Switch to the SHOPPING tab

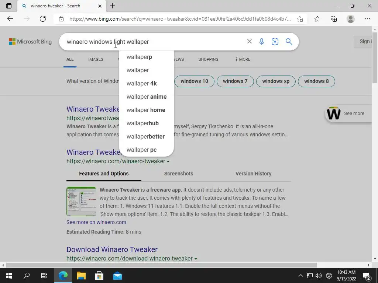click(x=208, y=59)
